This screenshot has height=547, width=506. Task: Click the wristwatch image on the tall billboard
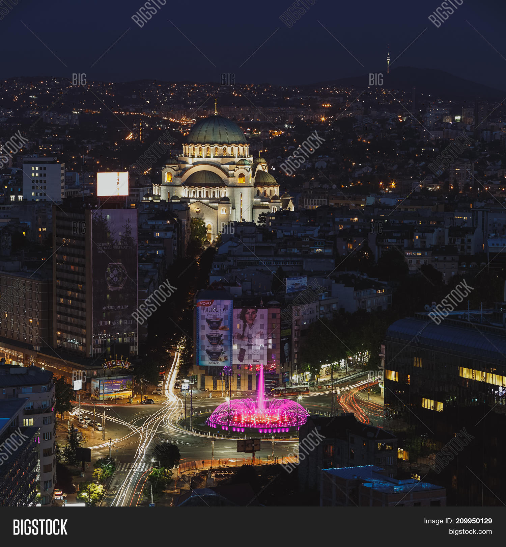(x=116, y=276)
